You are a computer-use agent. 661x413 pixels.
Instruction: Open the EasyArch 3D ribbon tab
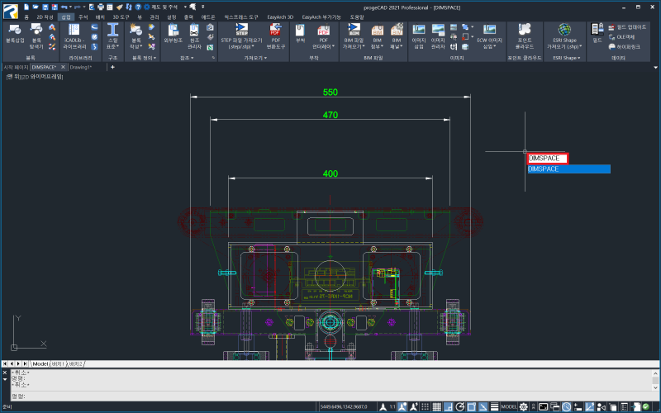click(x=280, y=17)
